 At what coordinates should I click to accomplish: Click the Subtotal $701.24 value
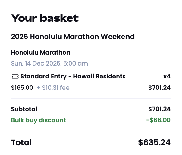[159, 109]
